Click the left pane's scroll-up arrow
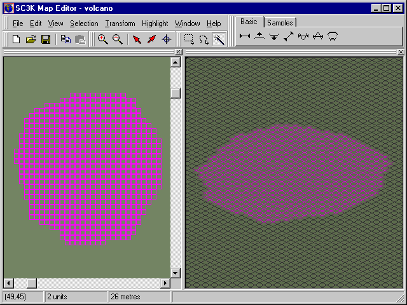Viewport: 407px width, 305px height. pos(176,62)
